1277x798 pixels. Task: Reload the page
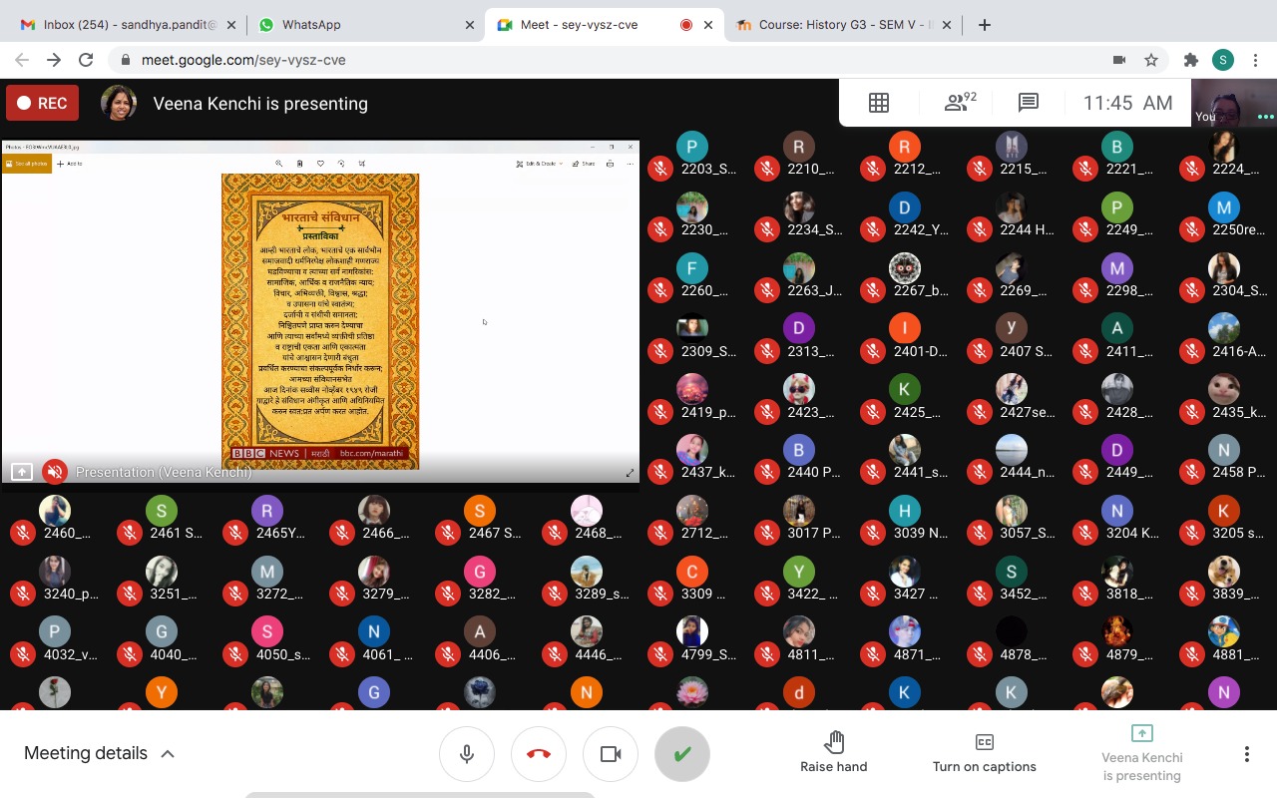[86, 60]
